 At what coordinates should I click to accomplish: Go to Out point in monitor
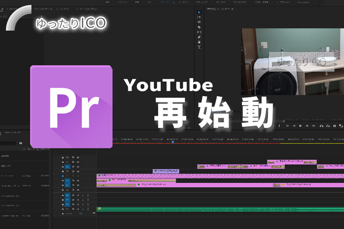click(313, 126)
